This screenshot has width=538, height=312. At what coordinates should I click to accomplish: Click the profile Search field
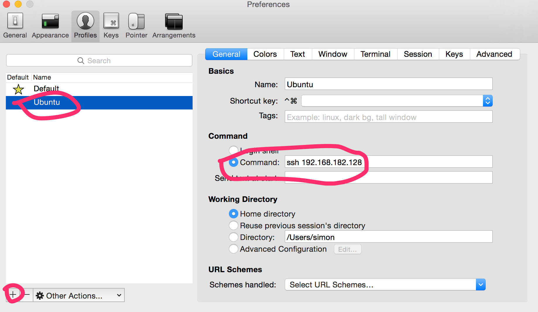99,61
